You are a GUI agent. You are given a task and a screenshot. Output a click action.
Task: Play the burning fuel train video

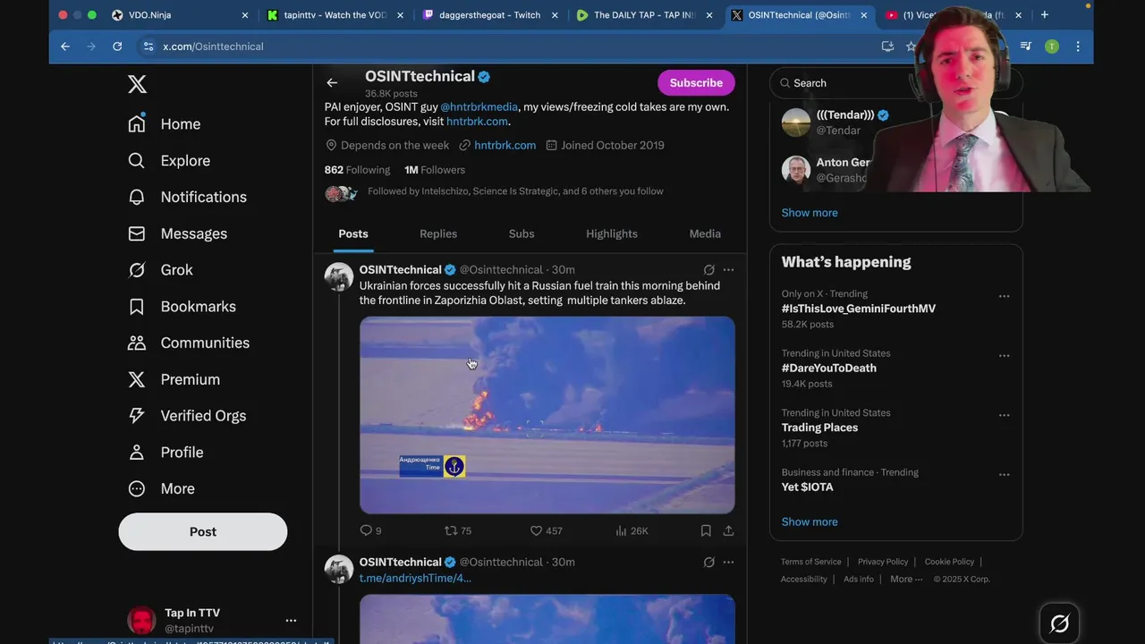(547, 415)
